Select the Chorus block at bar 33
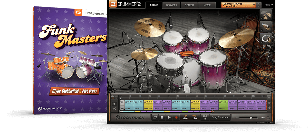 coord(158,105)
